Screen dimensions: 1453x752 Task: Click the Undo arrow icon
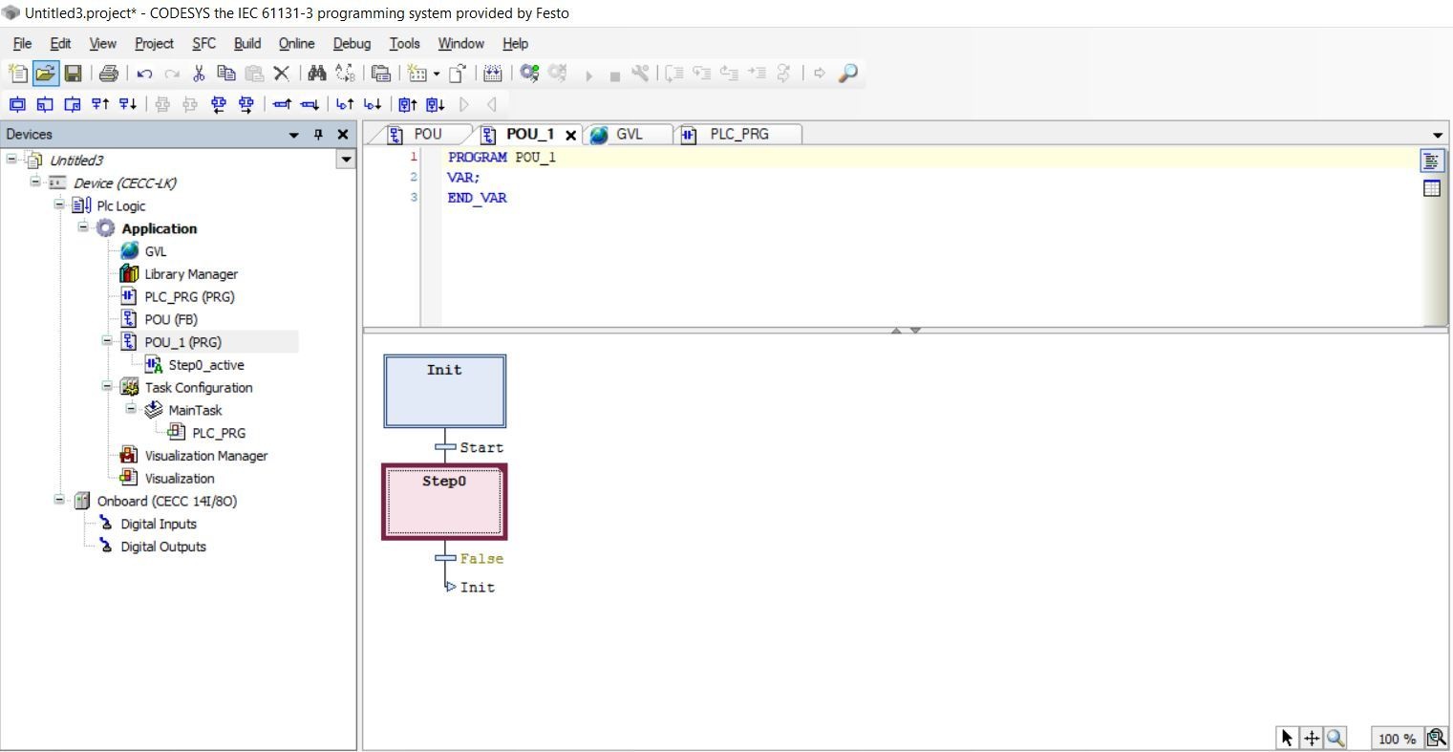144,74
